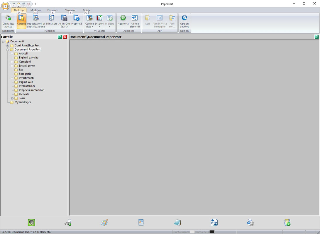320x234 pixels.
Task: Select the Articoli folder
Action: pos(23,54)
